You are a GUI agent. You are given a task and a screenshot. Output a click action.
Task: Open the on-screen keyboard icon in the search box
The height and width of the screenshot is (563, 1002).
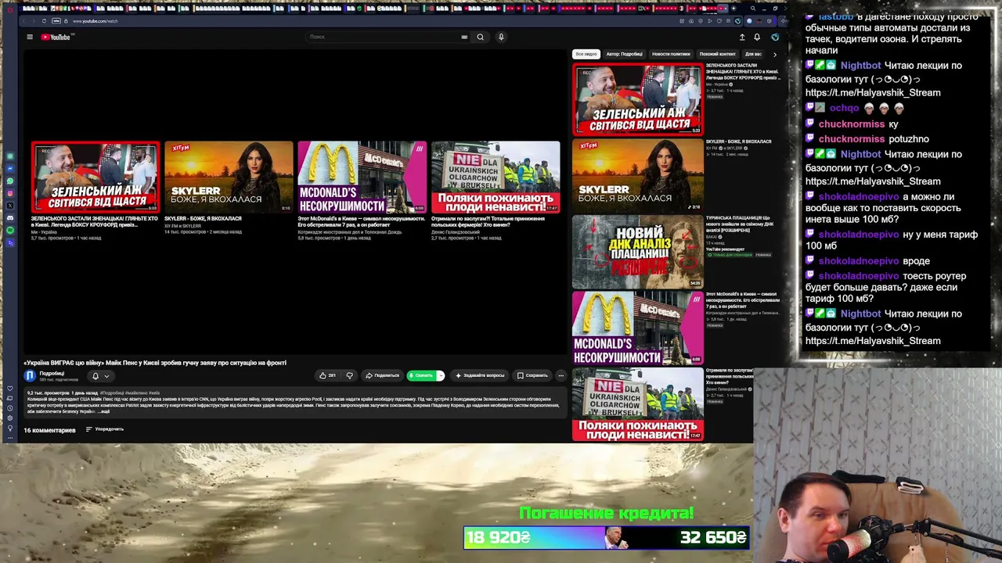tap(464, 37)
